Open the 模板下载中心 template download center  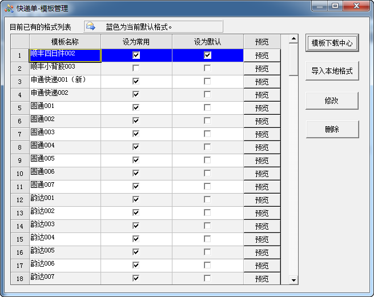click(x=332, y=43)
